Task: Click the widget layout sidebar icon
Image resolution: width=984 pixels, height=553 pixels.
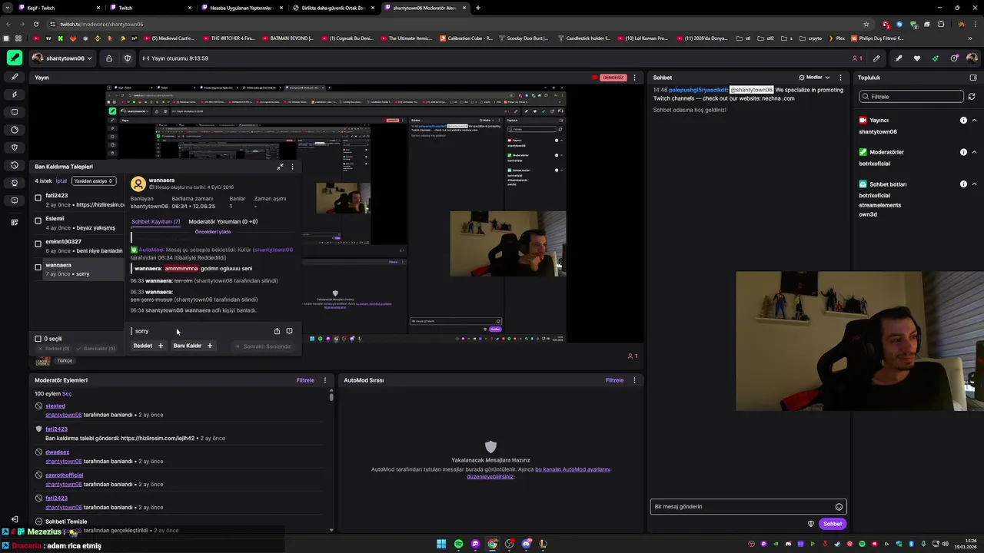Action: pyautogui.click(x=14, y=222)
